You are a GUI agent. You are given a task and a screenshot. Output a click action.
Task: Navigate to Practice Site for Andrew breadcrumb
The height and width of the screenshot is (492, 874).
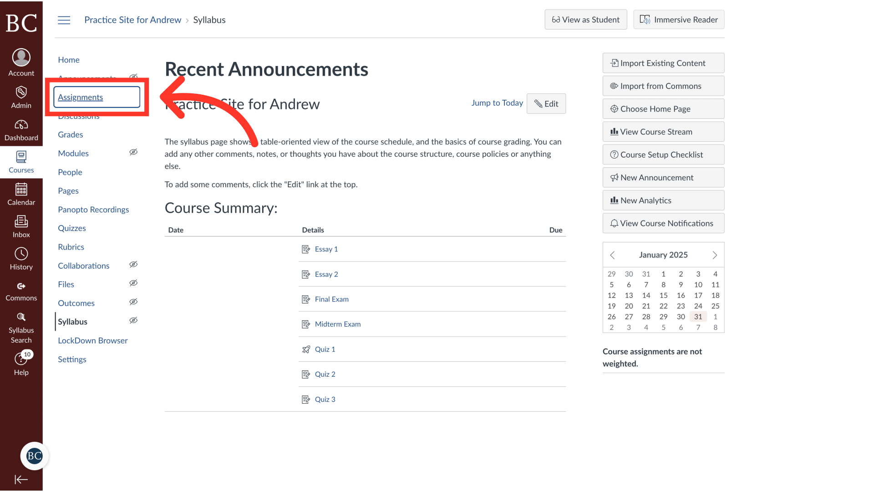(x=132, y=20)
